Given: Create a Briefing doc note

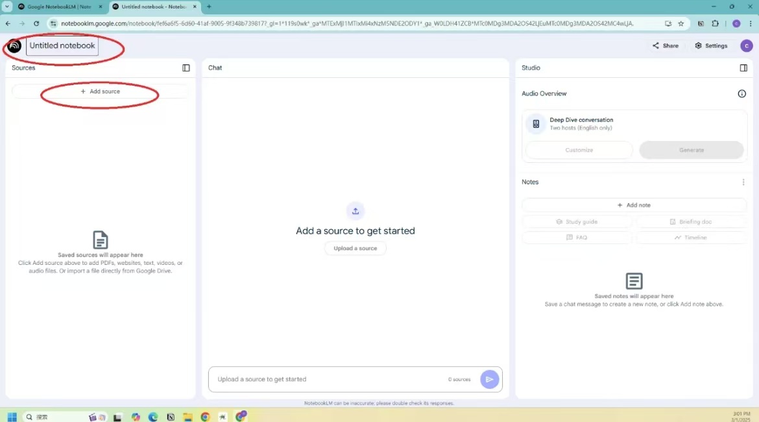Looking at the screenshot, I should point(690,222).
